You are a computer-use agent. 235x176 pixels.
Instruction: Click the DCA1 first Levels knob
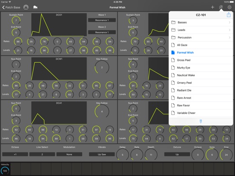click(16, 139)
